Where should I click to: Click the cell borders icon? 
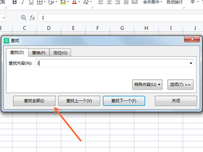[x=40, y=2]
